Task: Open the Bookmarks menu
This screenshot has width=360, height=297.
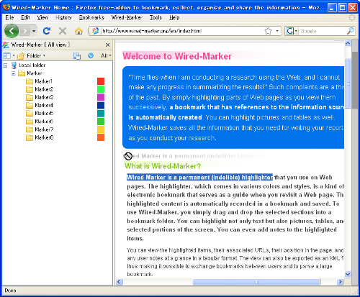Action: click(91, 17)
